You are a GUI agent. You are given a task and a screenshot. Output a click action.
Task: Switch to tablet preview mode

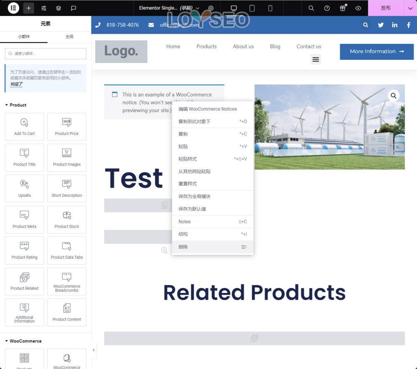pos(252,8)
